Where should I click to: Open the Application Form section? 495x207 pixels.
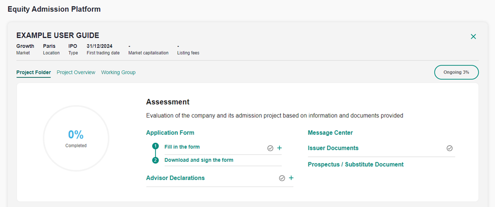pos(170,133)
